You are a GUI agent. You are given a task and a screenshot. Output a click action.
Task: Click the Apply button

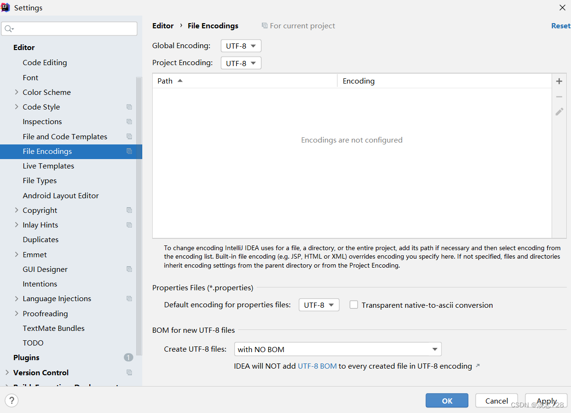546,401
